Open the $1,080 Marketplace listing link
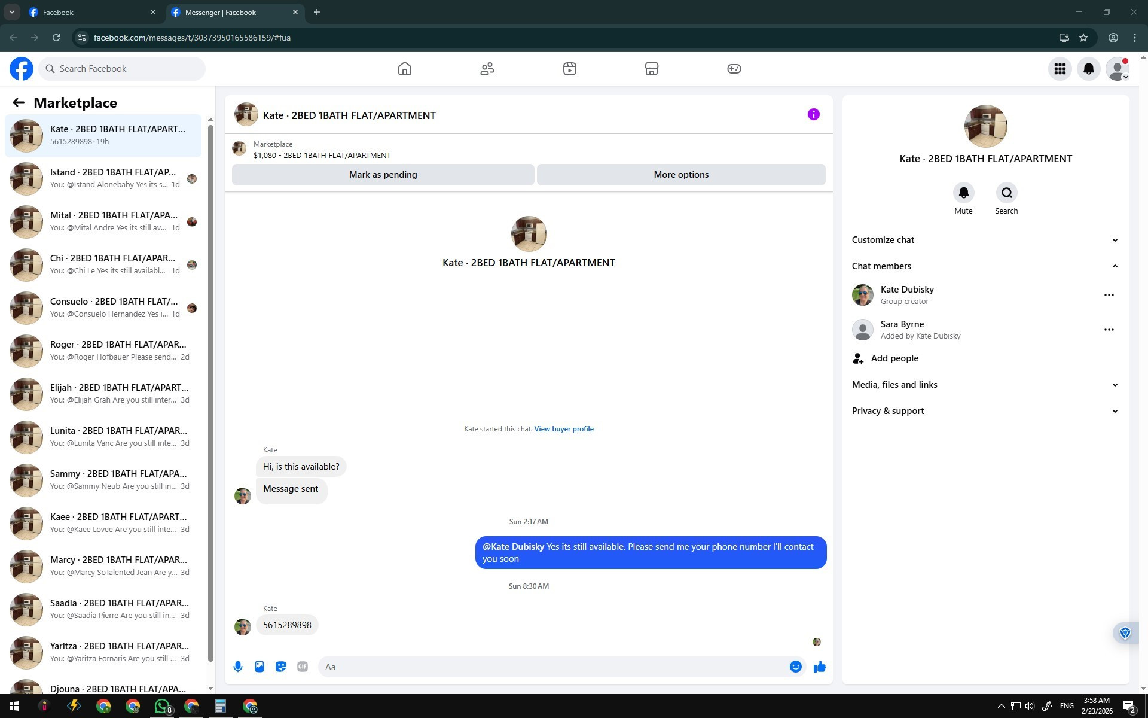Screen dimensions: 1148x718 pos(322,156)
